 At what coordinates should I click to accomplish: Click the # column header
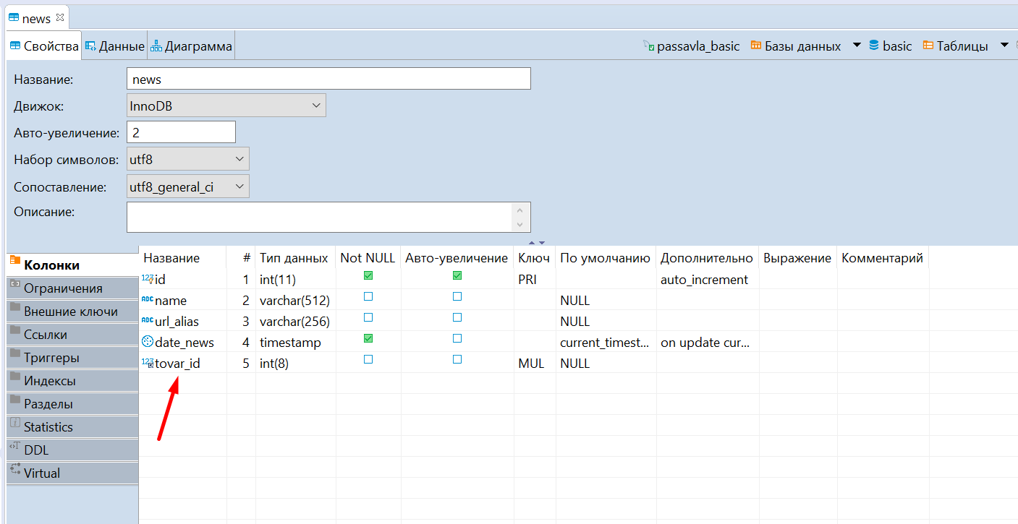pos(241,258)
